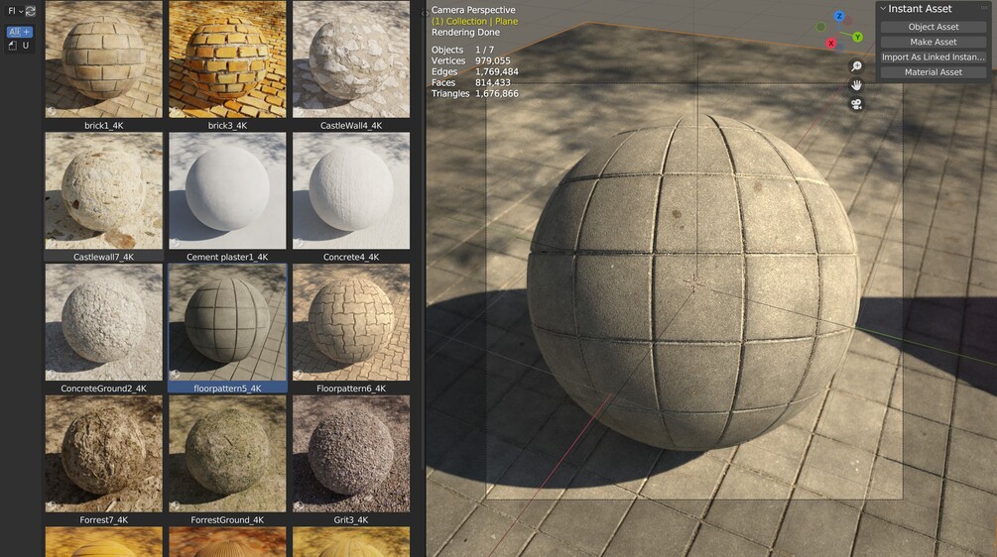Click the Floorpattern6_4K name label
The height and width of the screenshot is (557, 997).
pos(351,389)
